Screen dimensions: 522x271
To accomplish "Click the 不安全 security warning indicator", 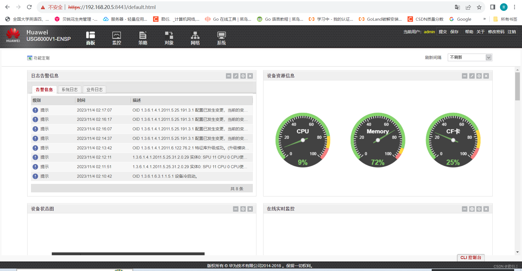I will [x=52, y=7].
